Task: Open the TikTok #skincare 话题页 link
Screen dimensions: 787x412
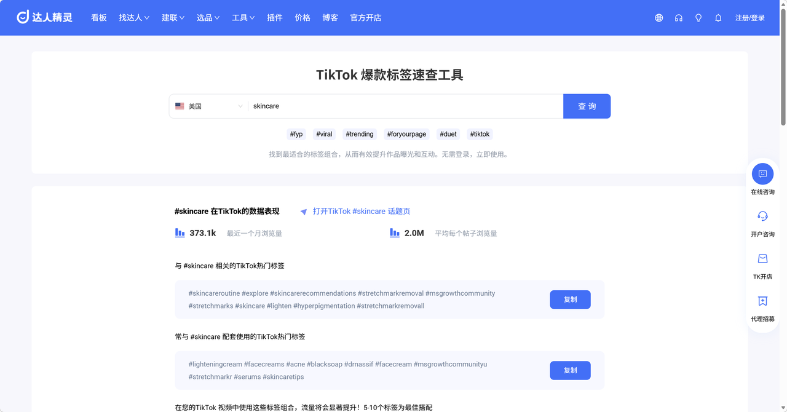Action: (361, 212)
